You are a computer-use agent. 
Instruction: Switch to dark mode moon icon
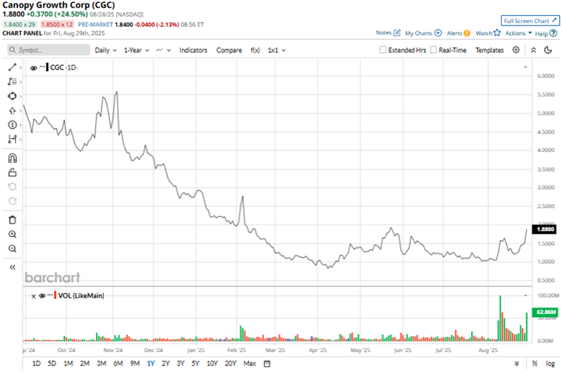point(548,50)
